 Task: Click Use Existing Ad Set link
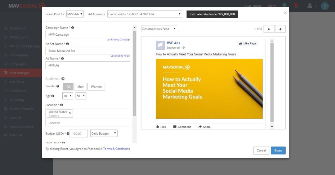coord(120,56)
